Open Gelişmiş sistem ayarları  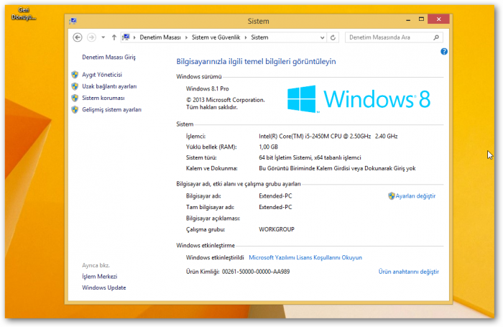tap(111, 109)
